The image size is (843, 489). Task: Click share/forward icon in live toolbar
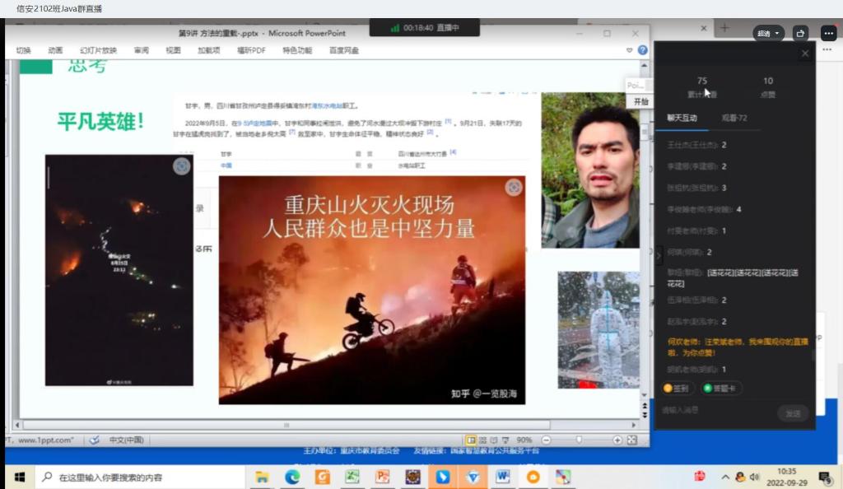[800, 33]
